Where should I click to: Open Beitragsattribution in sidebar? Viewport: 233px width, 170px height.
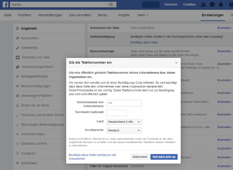pos(40,77)
